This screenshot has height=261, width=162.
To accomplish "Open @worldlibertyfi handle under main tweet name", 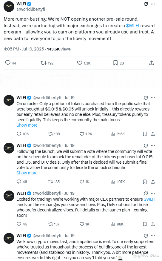I will tap(31, 9).
